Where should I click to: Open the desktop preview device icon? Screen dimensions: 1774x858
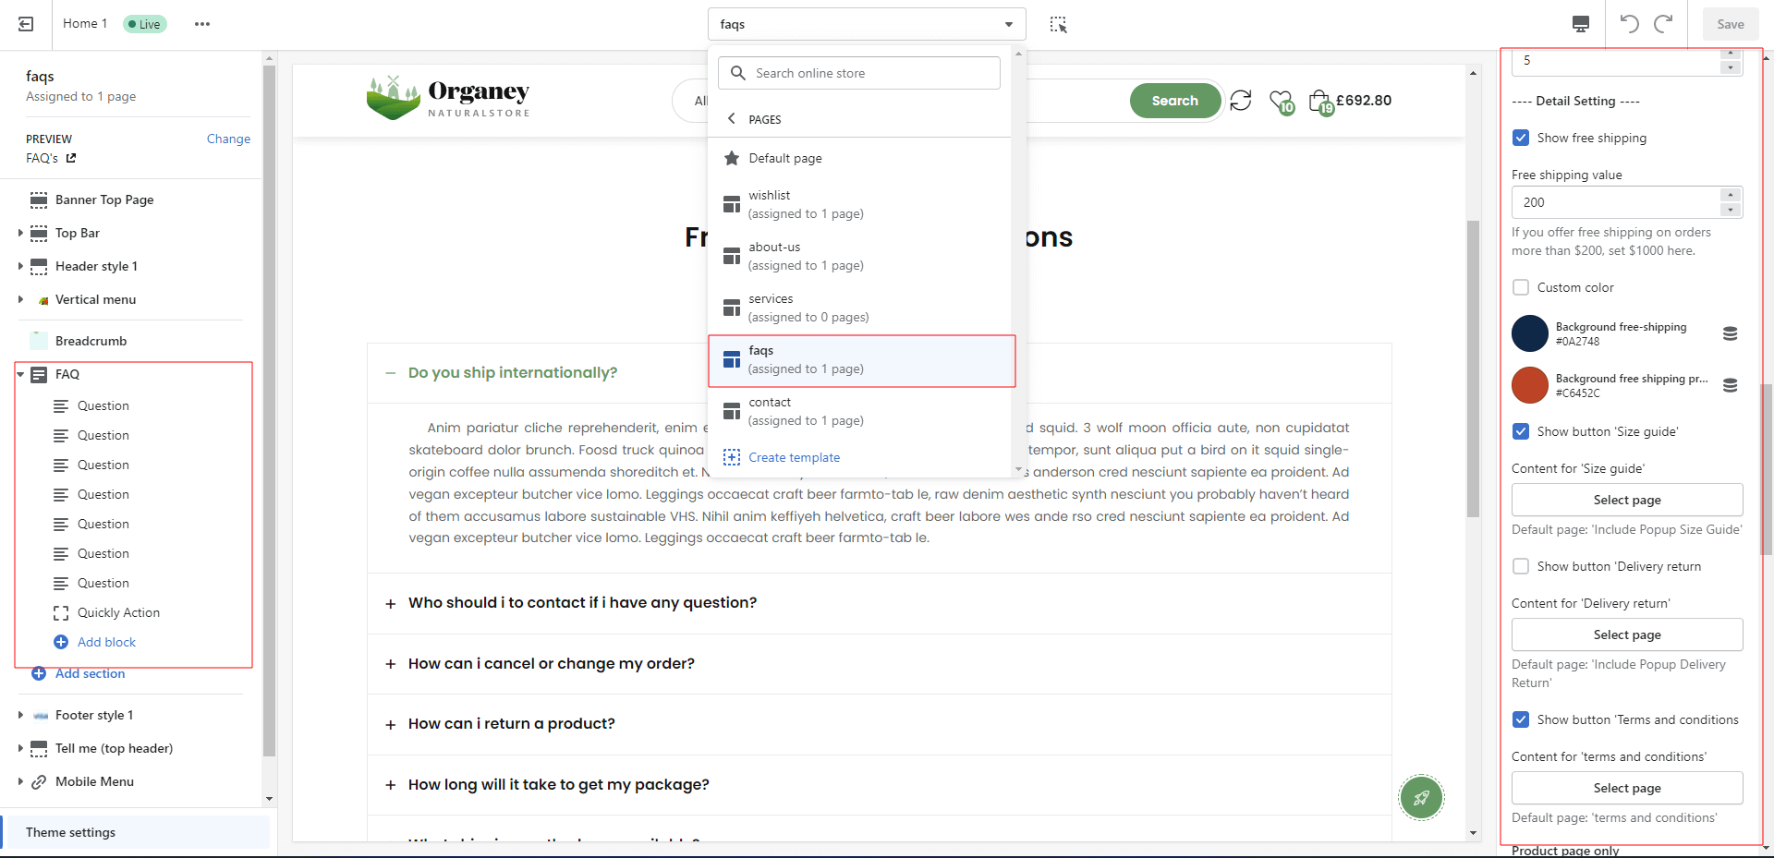1581,24
